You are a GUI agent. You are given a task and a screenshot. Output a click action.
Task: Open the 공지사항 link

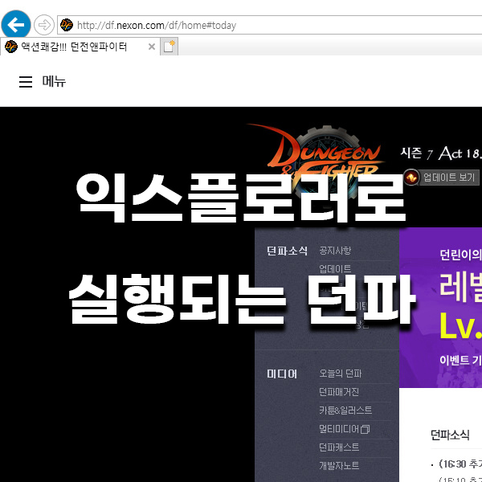click(335, 251)
